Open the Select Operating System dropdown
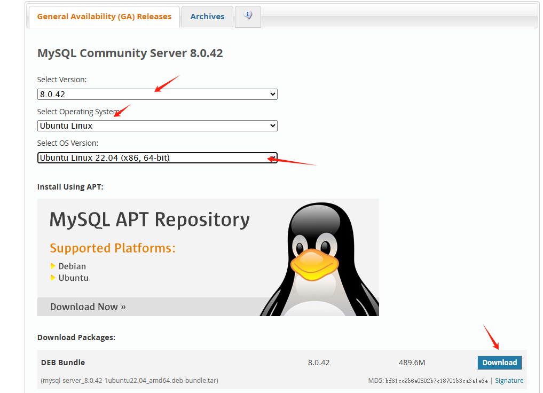The height and width of the screenshot is (393, 543). click(157, 125)
